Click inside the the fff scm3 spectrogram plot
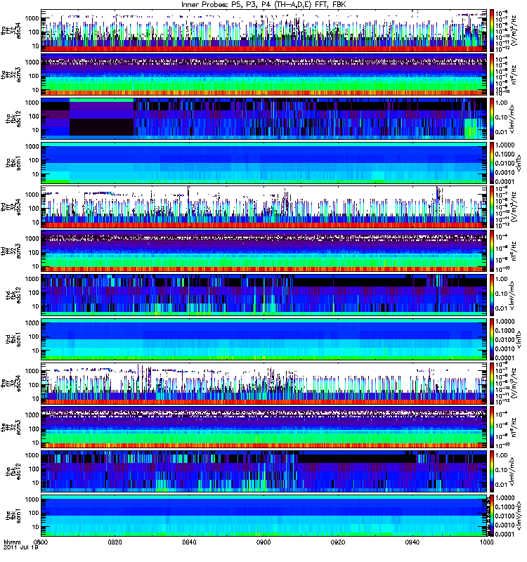This screenshot has width=527, height=562. tap(263, 427)
